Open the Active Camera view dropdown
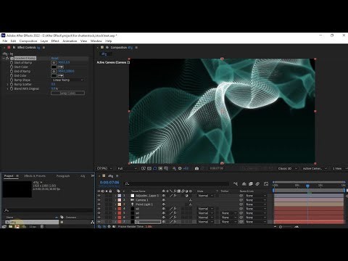 (x=315, y=168)
